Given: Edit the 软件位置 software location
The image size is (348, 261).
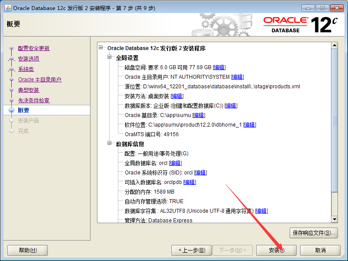Looking at the screenshot, I should point(250,125).
